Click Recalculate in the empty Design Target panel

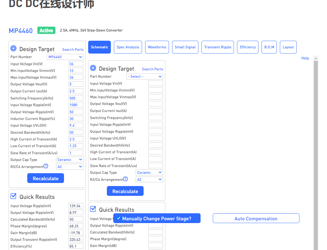click(125, 191)
